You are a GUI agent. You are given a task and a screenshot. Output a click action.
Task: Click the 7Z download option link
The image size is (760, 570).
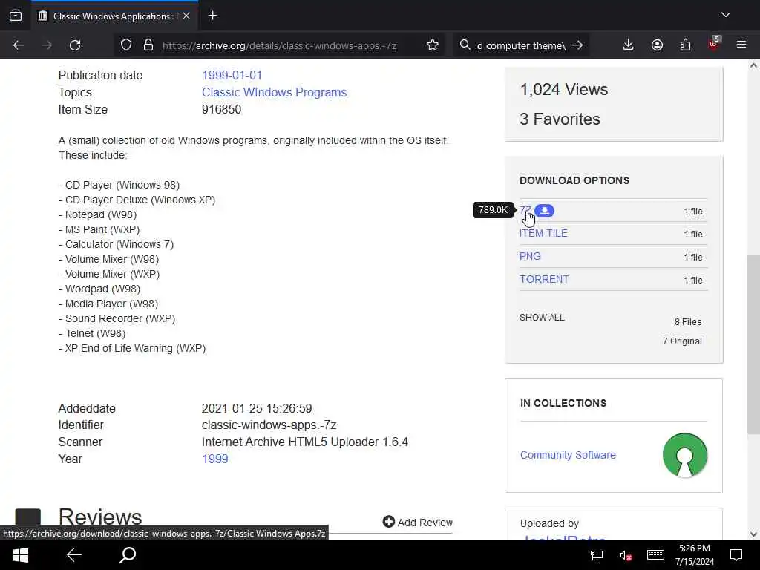click(525, 210)
